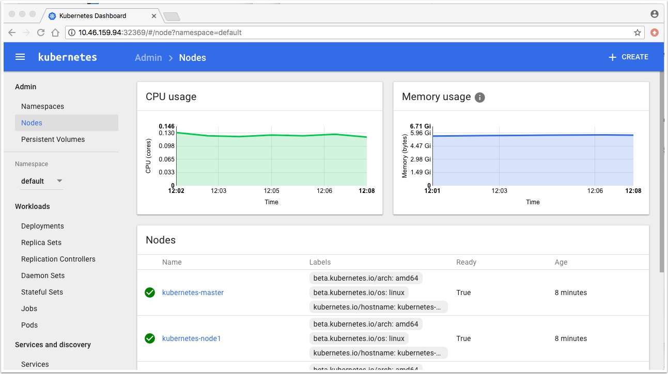Click the Age column header
668x374 pixels.
tap(561, 262)
